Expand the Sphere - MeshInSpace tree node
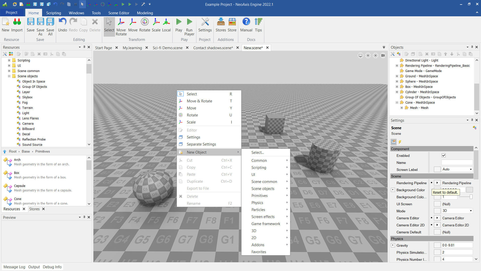Image resolution: width=481 pixels, height=271 pixels. [x=397, y=82]
